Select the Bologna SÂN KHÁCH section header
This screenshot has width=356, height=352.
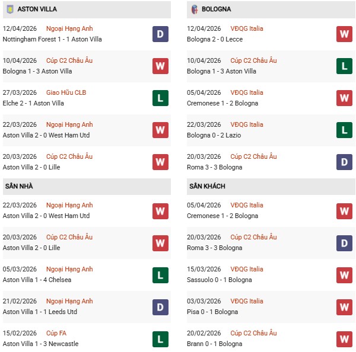coord(208,186)
